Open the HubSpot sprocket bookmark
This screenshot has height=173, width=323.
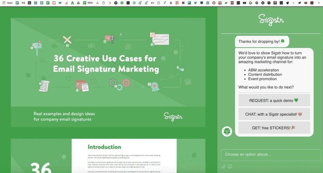[x=110, y=3]
